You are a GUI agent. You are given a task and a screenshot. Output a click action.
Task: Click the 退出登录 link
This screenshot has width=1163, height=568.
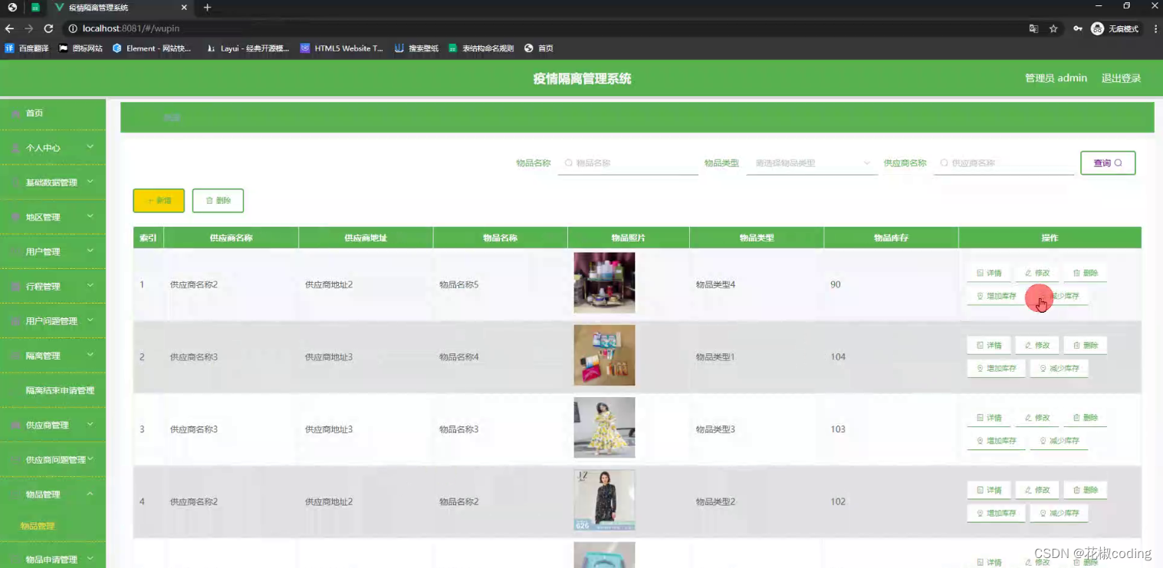[1121, 78]
